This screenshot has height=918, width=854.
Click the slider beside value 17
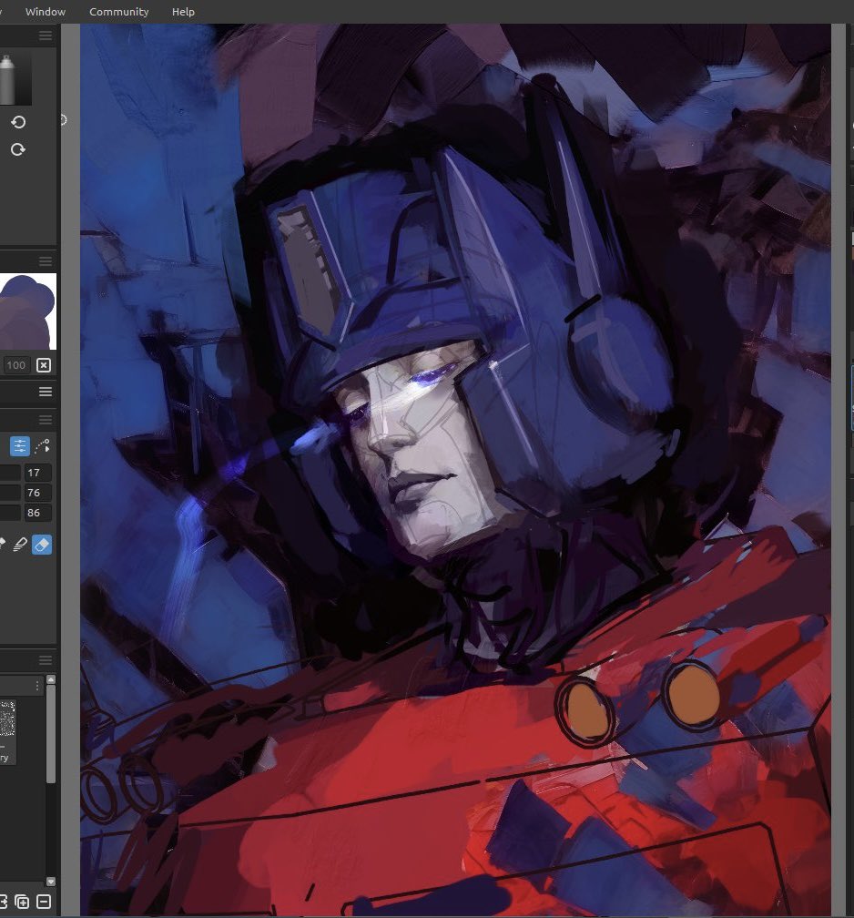[10, 473]
